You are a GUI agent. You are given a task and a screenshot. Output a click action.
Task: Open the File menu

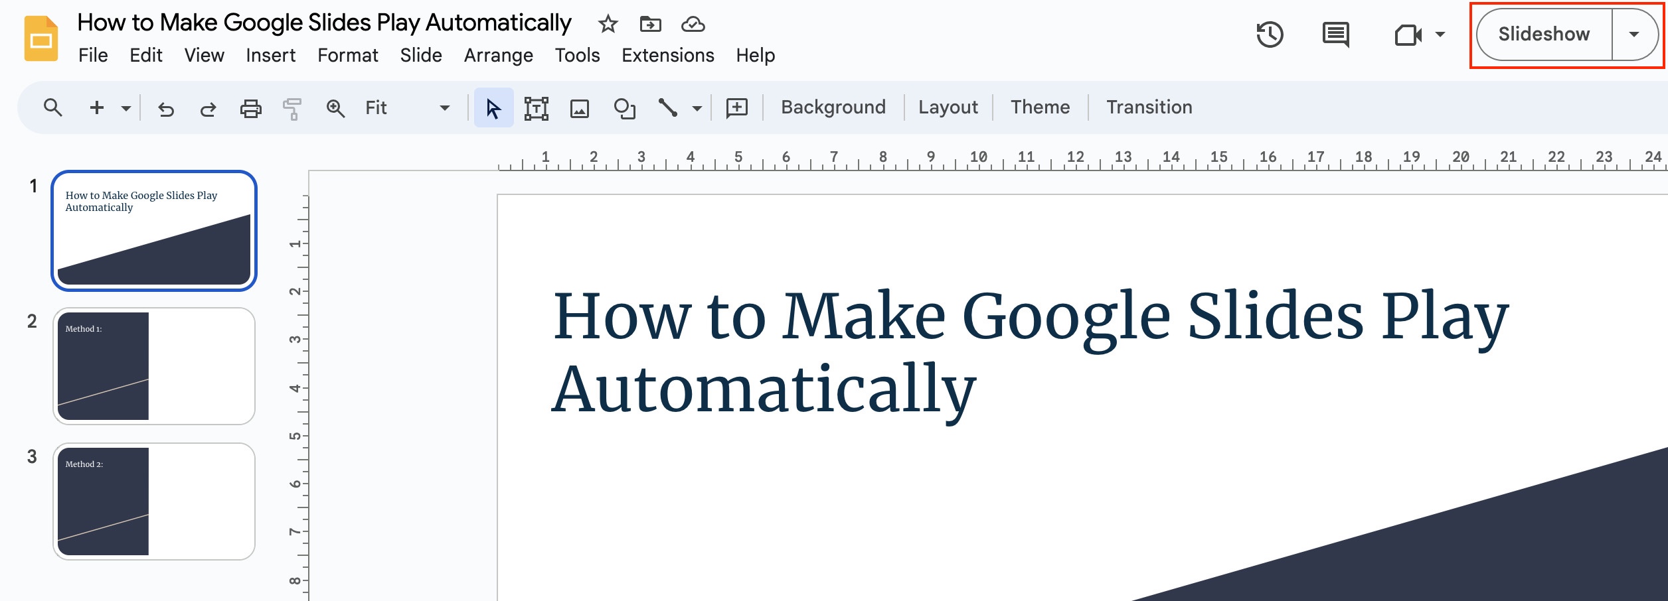click(93, 55)
